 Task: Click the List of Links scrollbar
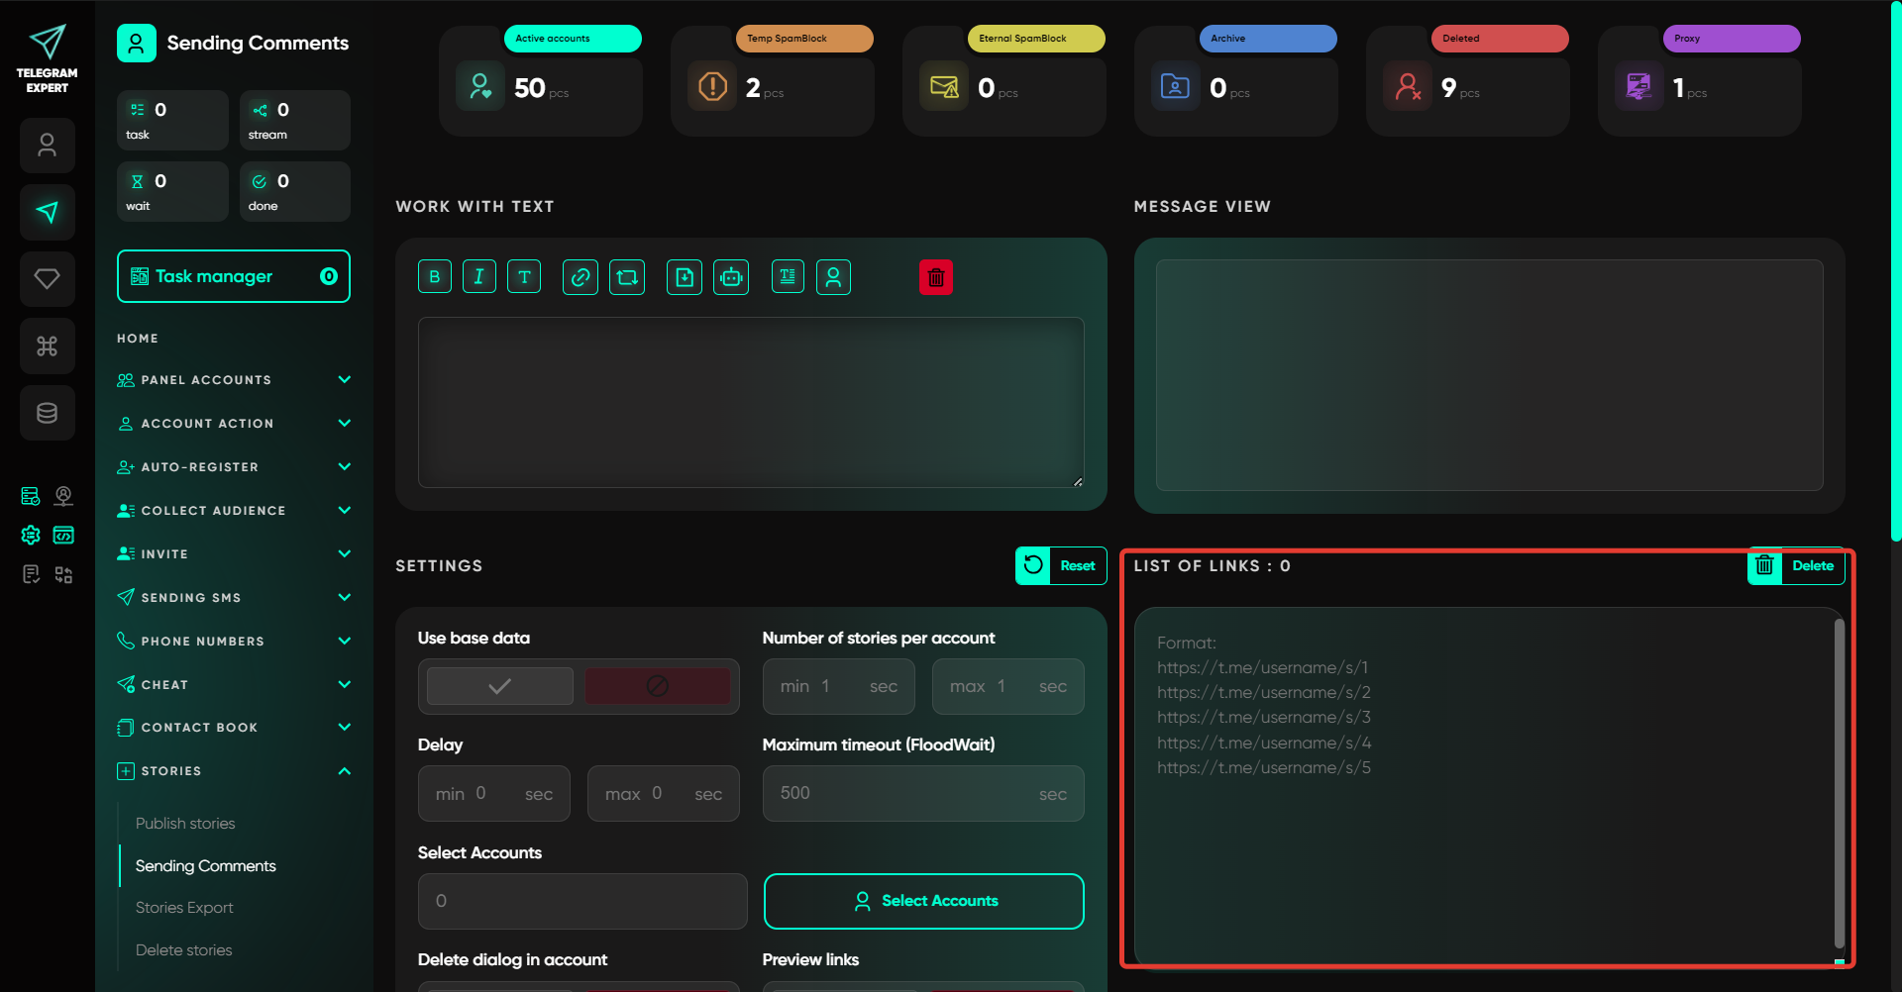1839,782
